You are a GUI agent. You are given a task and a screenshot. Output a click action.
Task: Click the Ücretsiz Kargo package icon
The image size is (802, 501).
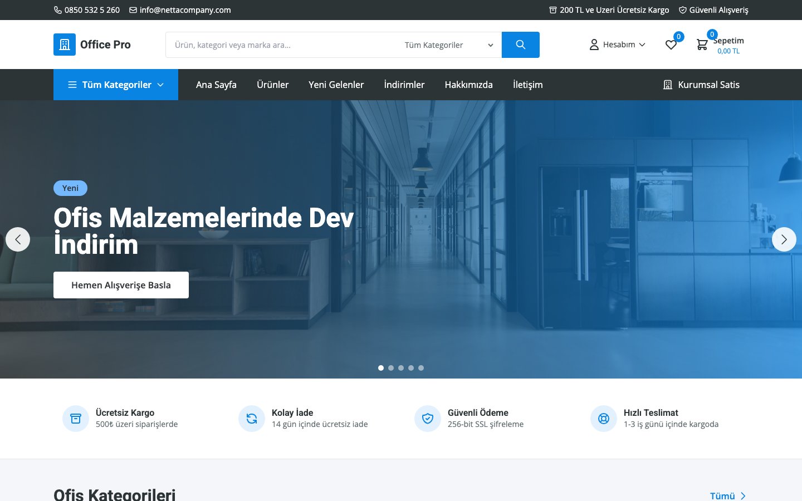[x=76, y=418]
